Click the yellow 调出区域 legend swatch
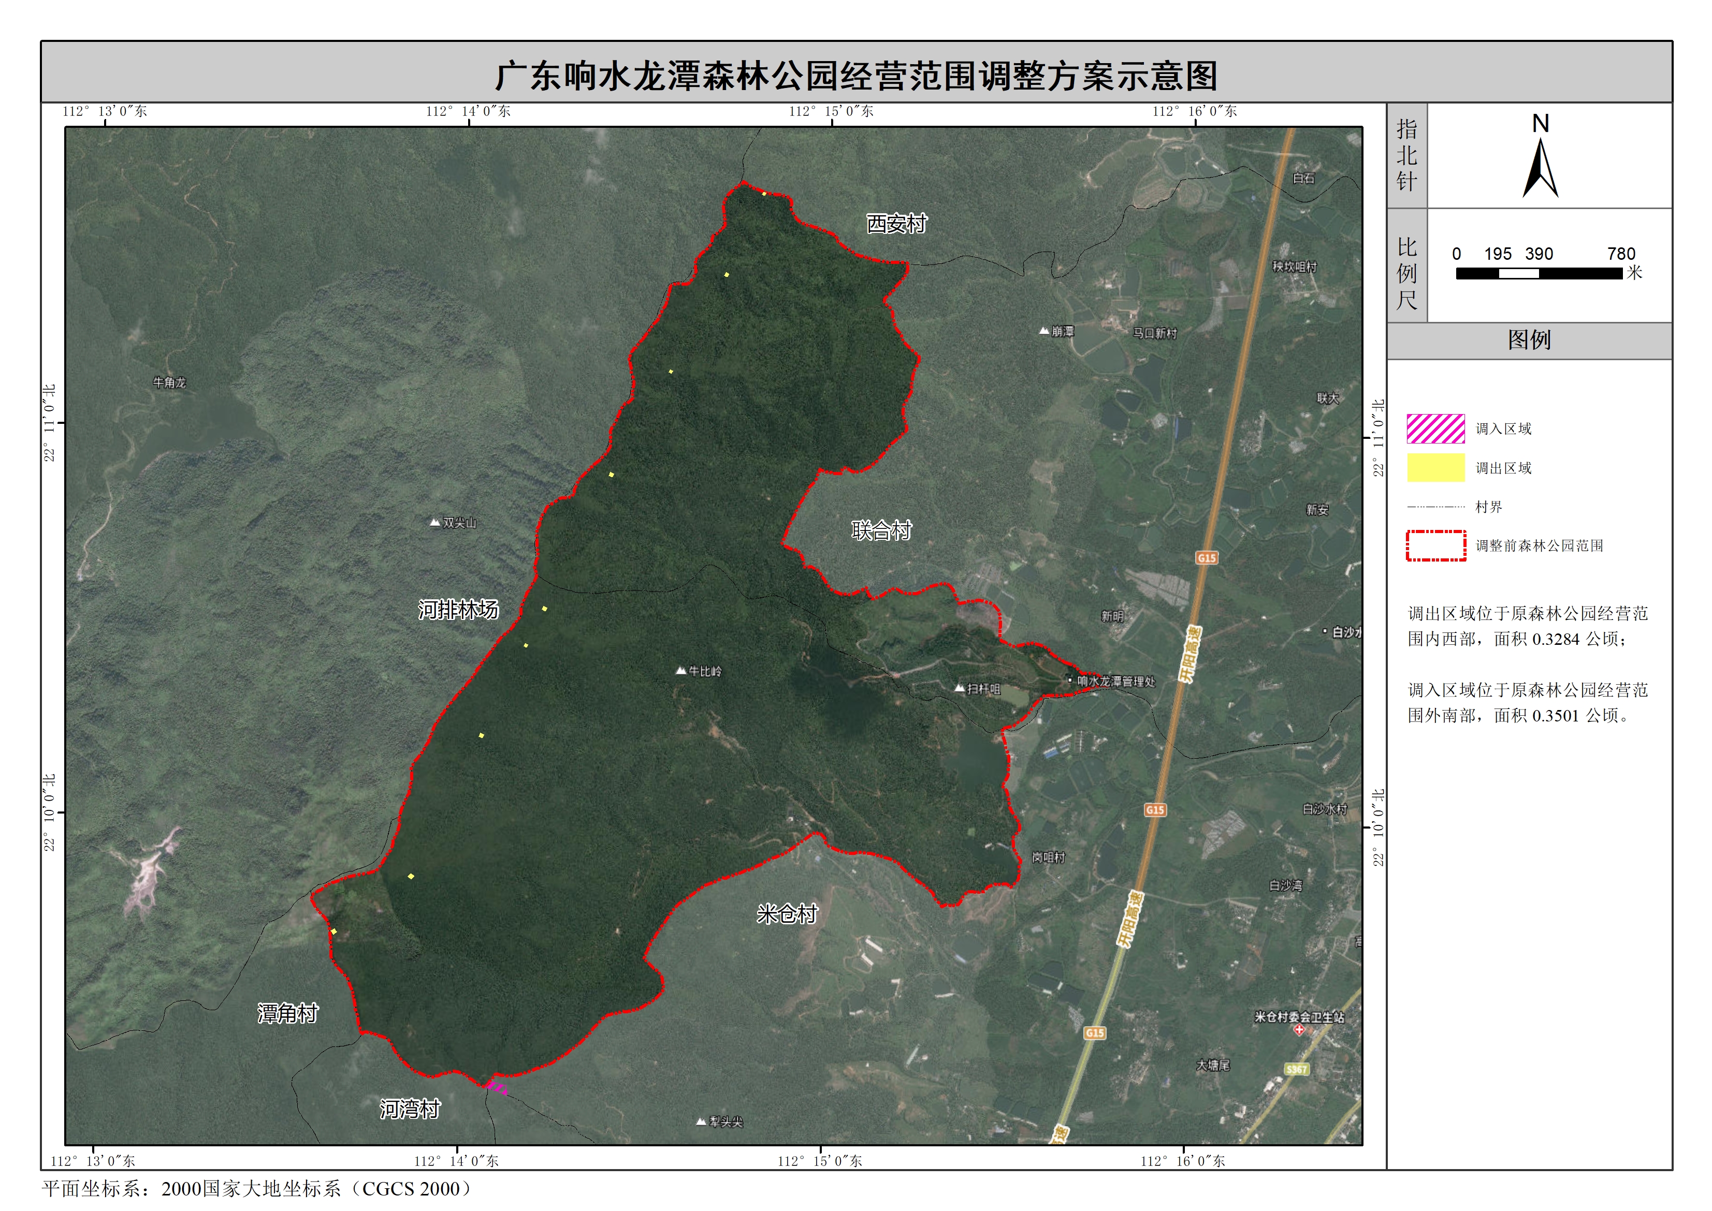The width and height of the screenshot is (1712, 1211). click(x=1435, y=467)
